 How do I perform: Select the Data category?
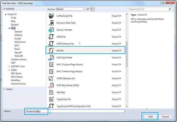pos(13,21)
